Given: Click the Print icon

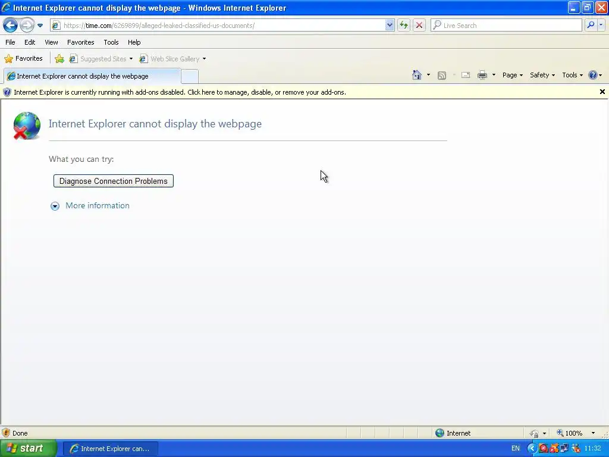Looking at the screenshot, I should click(x=482, y=75).
